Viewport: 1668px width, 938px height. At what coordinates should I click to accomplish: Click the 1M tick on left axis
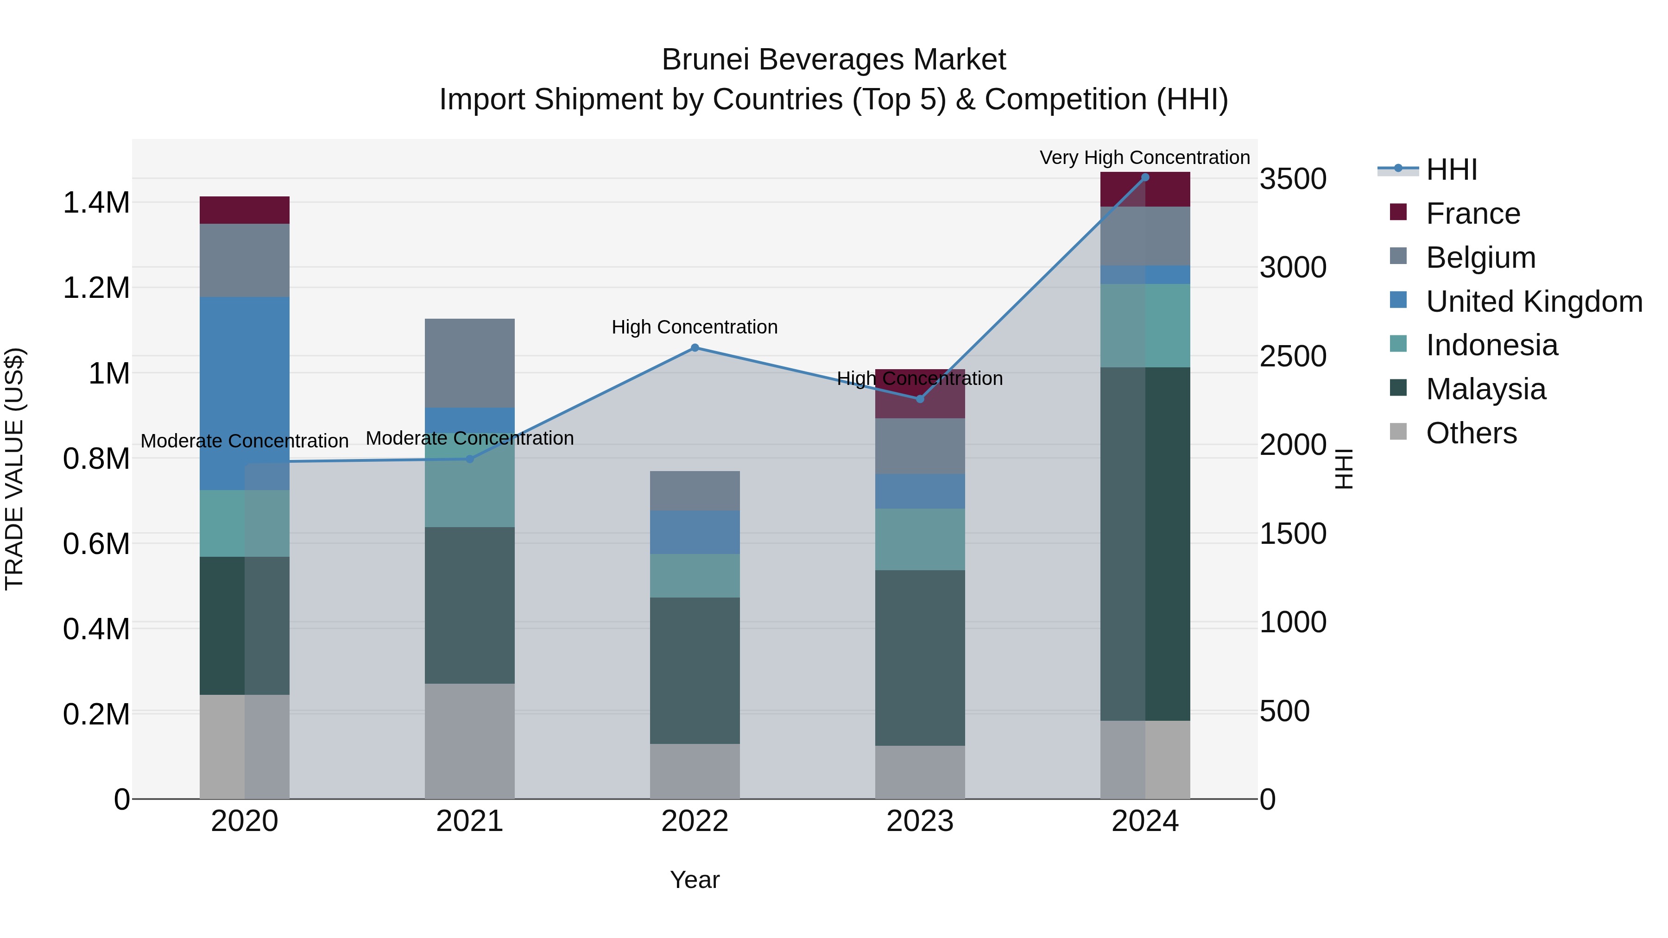[x=109, y=373]
